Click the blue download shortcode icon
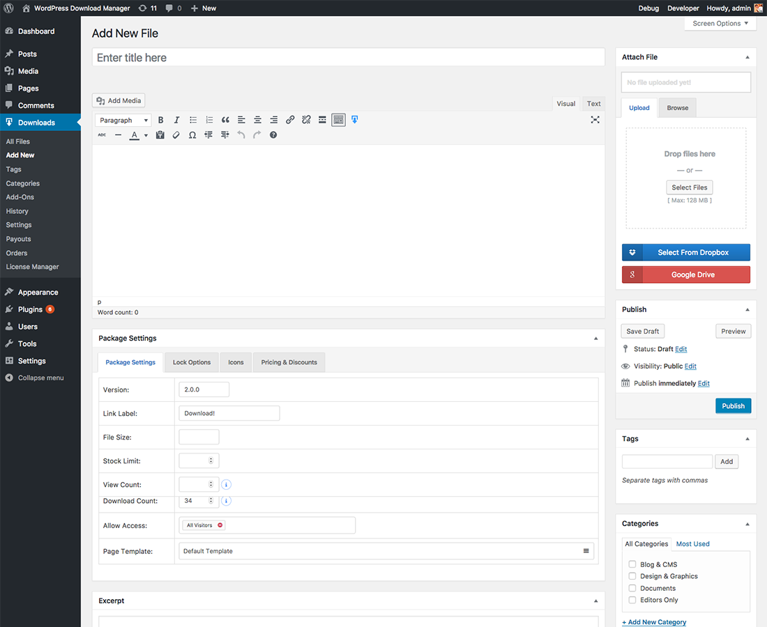This screenshot has height=627, width=767. pyautogui.click(x=355, y=120)
